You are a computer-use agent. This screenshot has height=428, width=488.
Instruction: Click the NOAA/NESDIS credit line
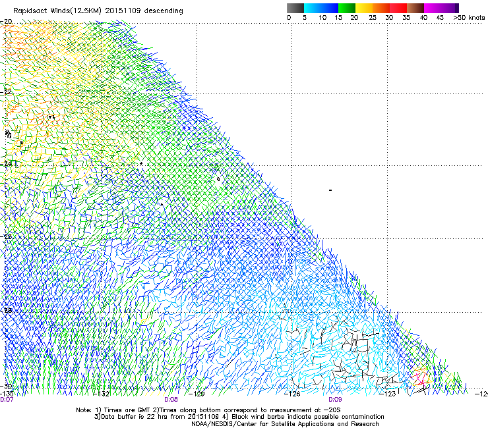point(285,424)
